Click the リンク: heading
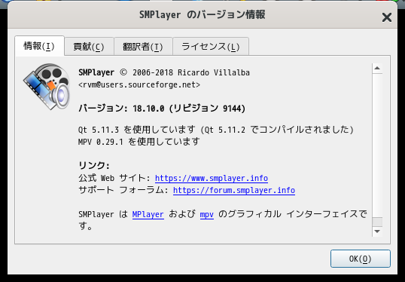 pos(94,165)
